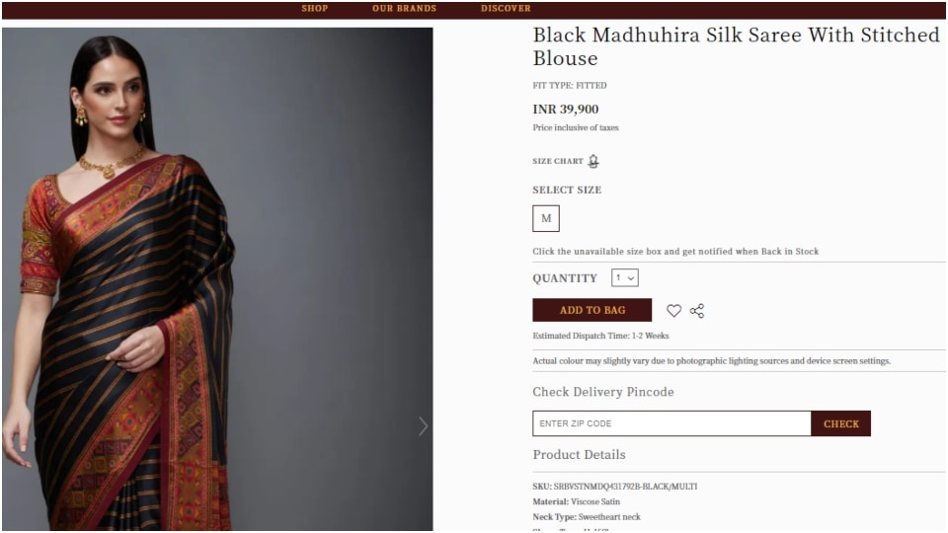
Task: Focus the Enter Zip Code field
Action: click(671, 423)
